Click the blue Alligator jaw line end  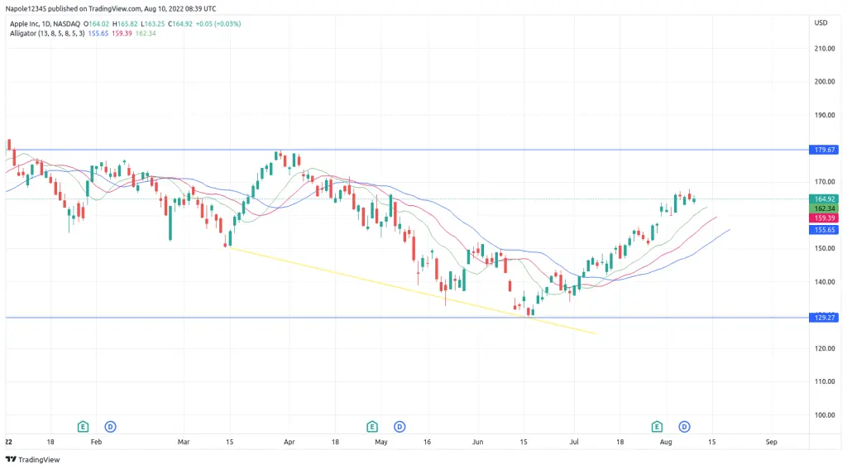730,230
